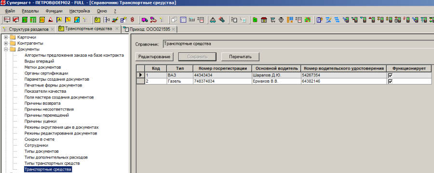The height and width of the screenshot is (173, 434).
Task: Click the red-green colored grid icon
Action: [x=307, y=20]
